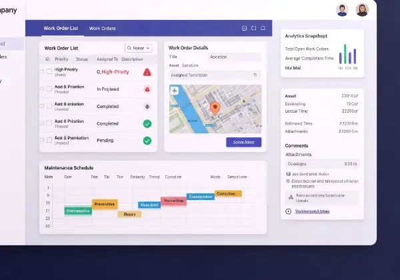
Task: Check the first Completed row checkbox
Action: (49, 106)
